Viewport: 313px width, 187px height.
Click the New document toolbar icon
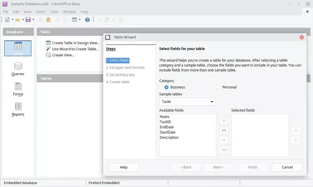click(x=7, y=20)
